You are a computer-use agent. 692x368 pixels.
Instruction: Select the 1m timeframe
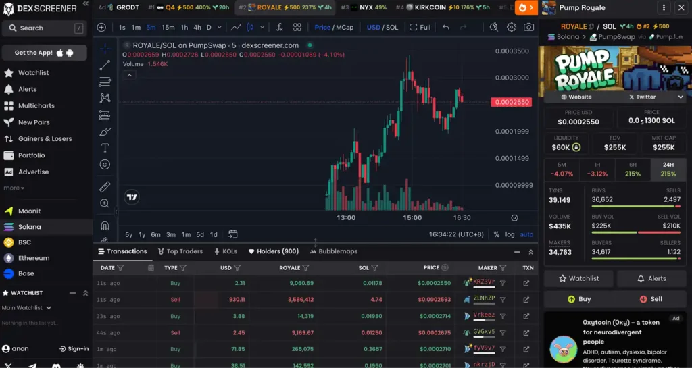pyautogui.click(x=136, y=27)
